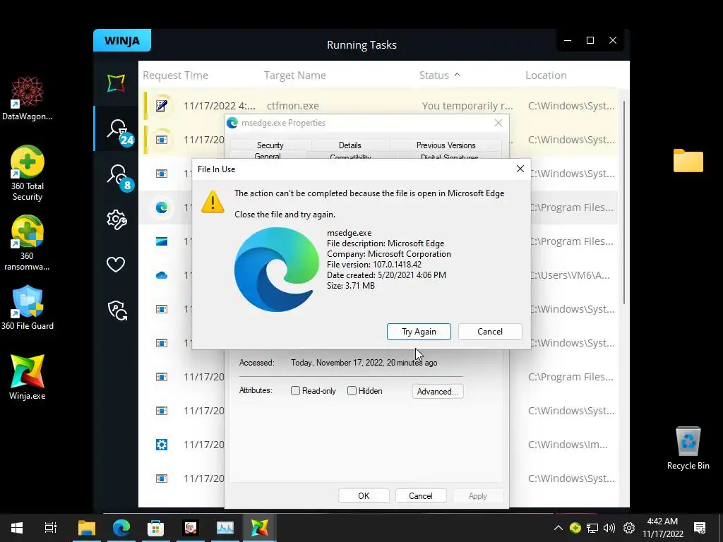Switch to the Security tab
The height and width of the screenshot is (542, 723).
[x=270, y=145]
